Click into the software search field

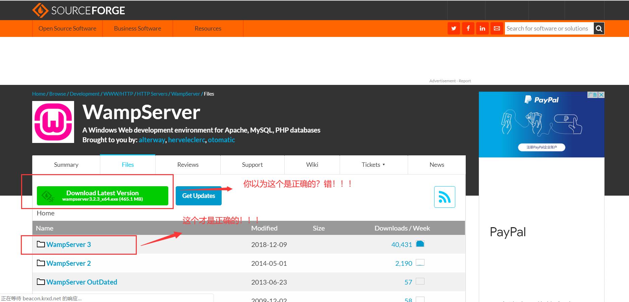click(549, 29)
